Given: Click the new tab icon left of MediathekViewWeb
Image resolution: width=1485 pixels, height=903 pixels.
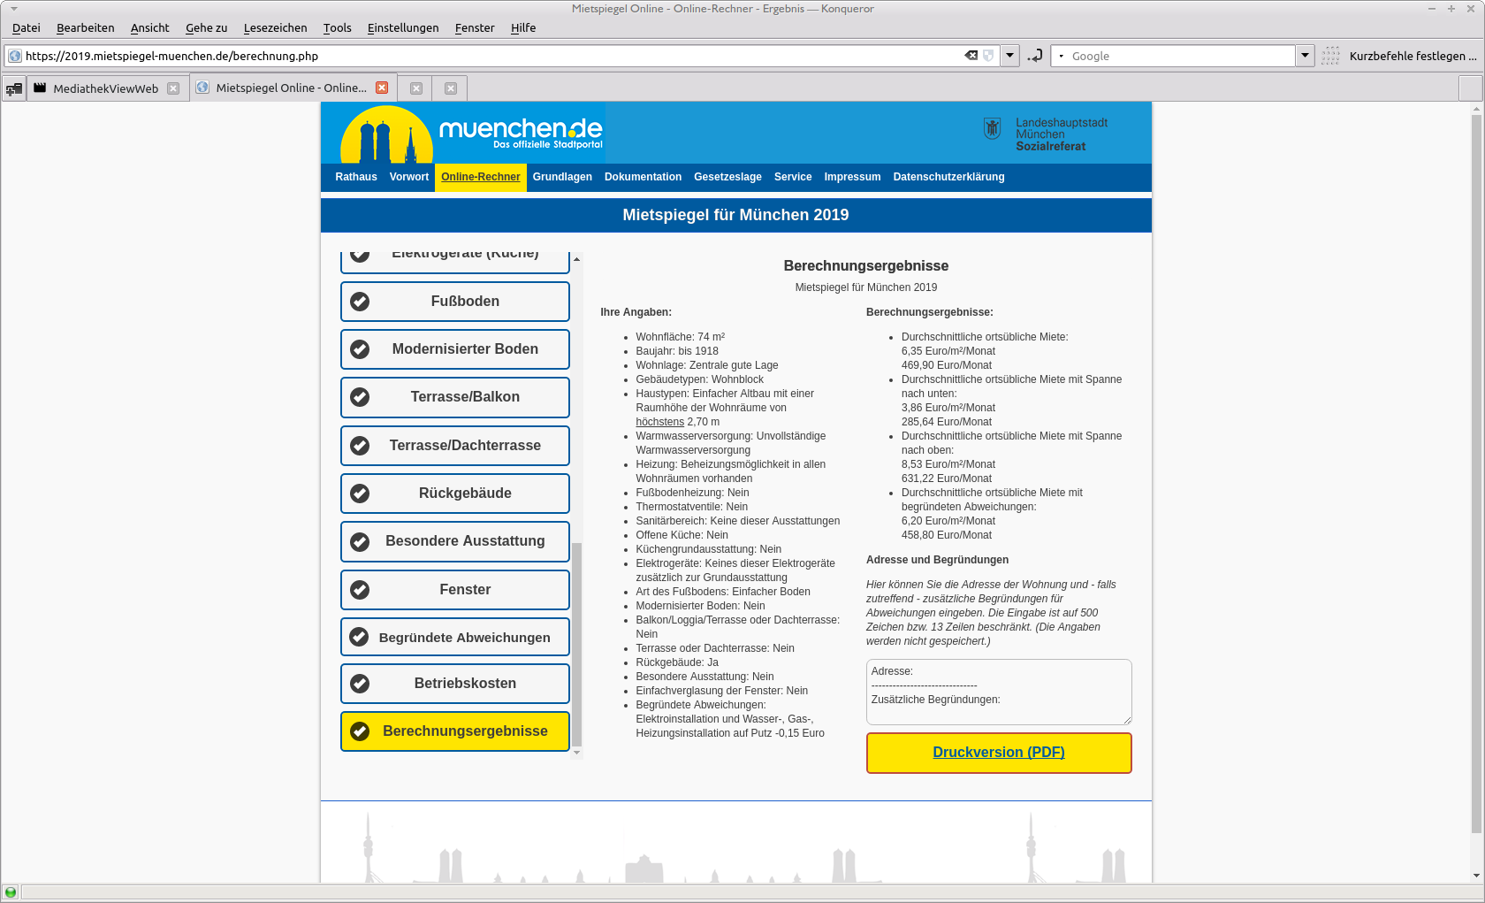Looking at the screenshot, I should coord(13,88).
